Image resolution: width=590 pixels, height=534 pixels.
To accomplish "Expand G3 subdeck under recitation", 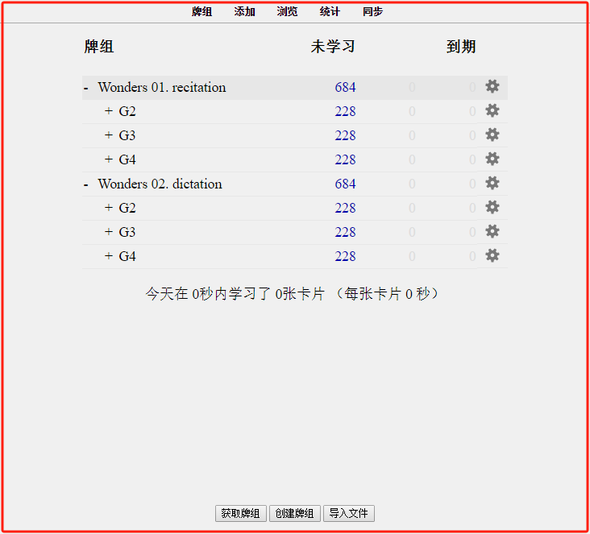I will click(x=109, y=135).
